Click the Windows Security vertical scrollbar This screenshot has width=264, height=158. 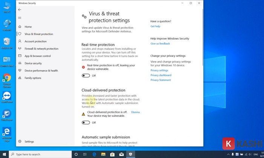[x=203, y=37]
